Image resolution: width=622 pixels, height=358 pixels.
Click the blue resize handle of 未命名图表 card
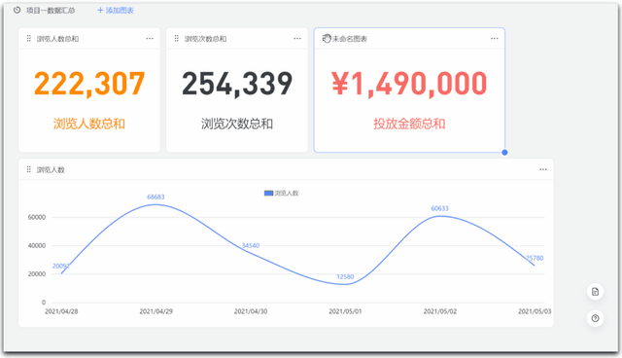pos(504,153)
